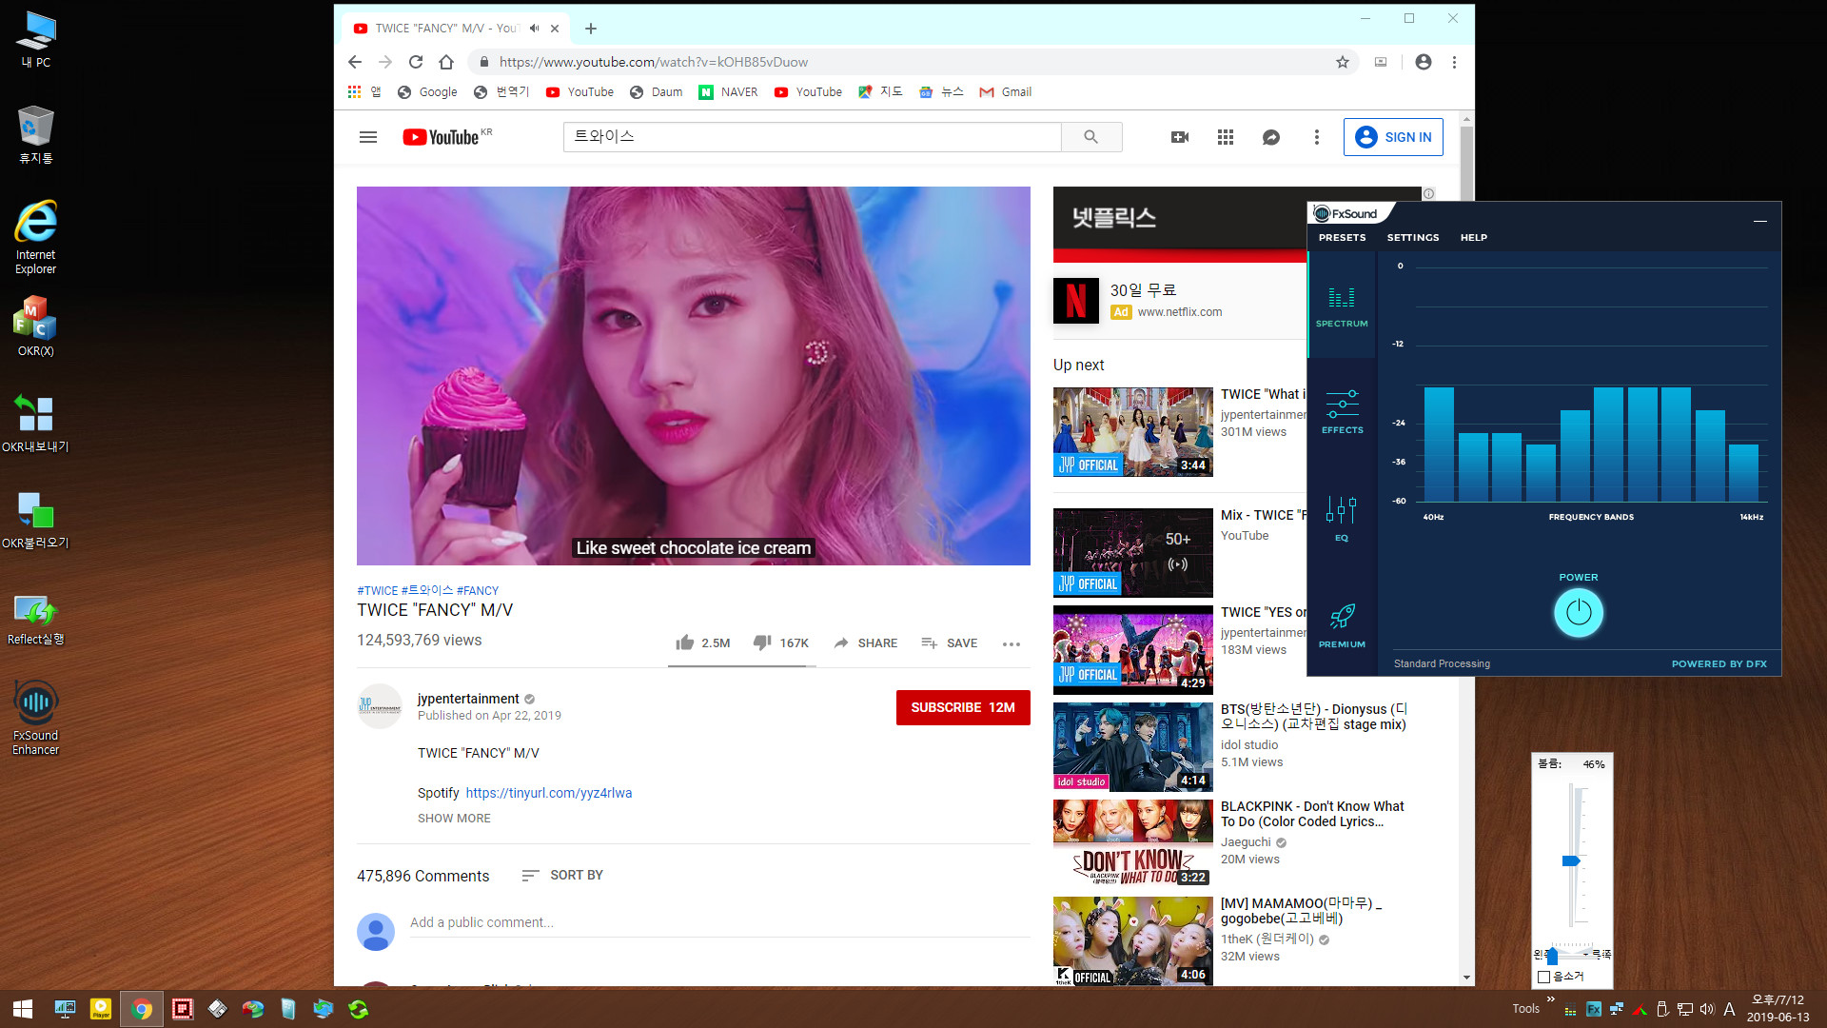Reload the page in Chrome
The width and height of the screenshot is (1827, 1028).
pos(416,62)
